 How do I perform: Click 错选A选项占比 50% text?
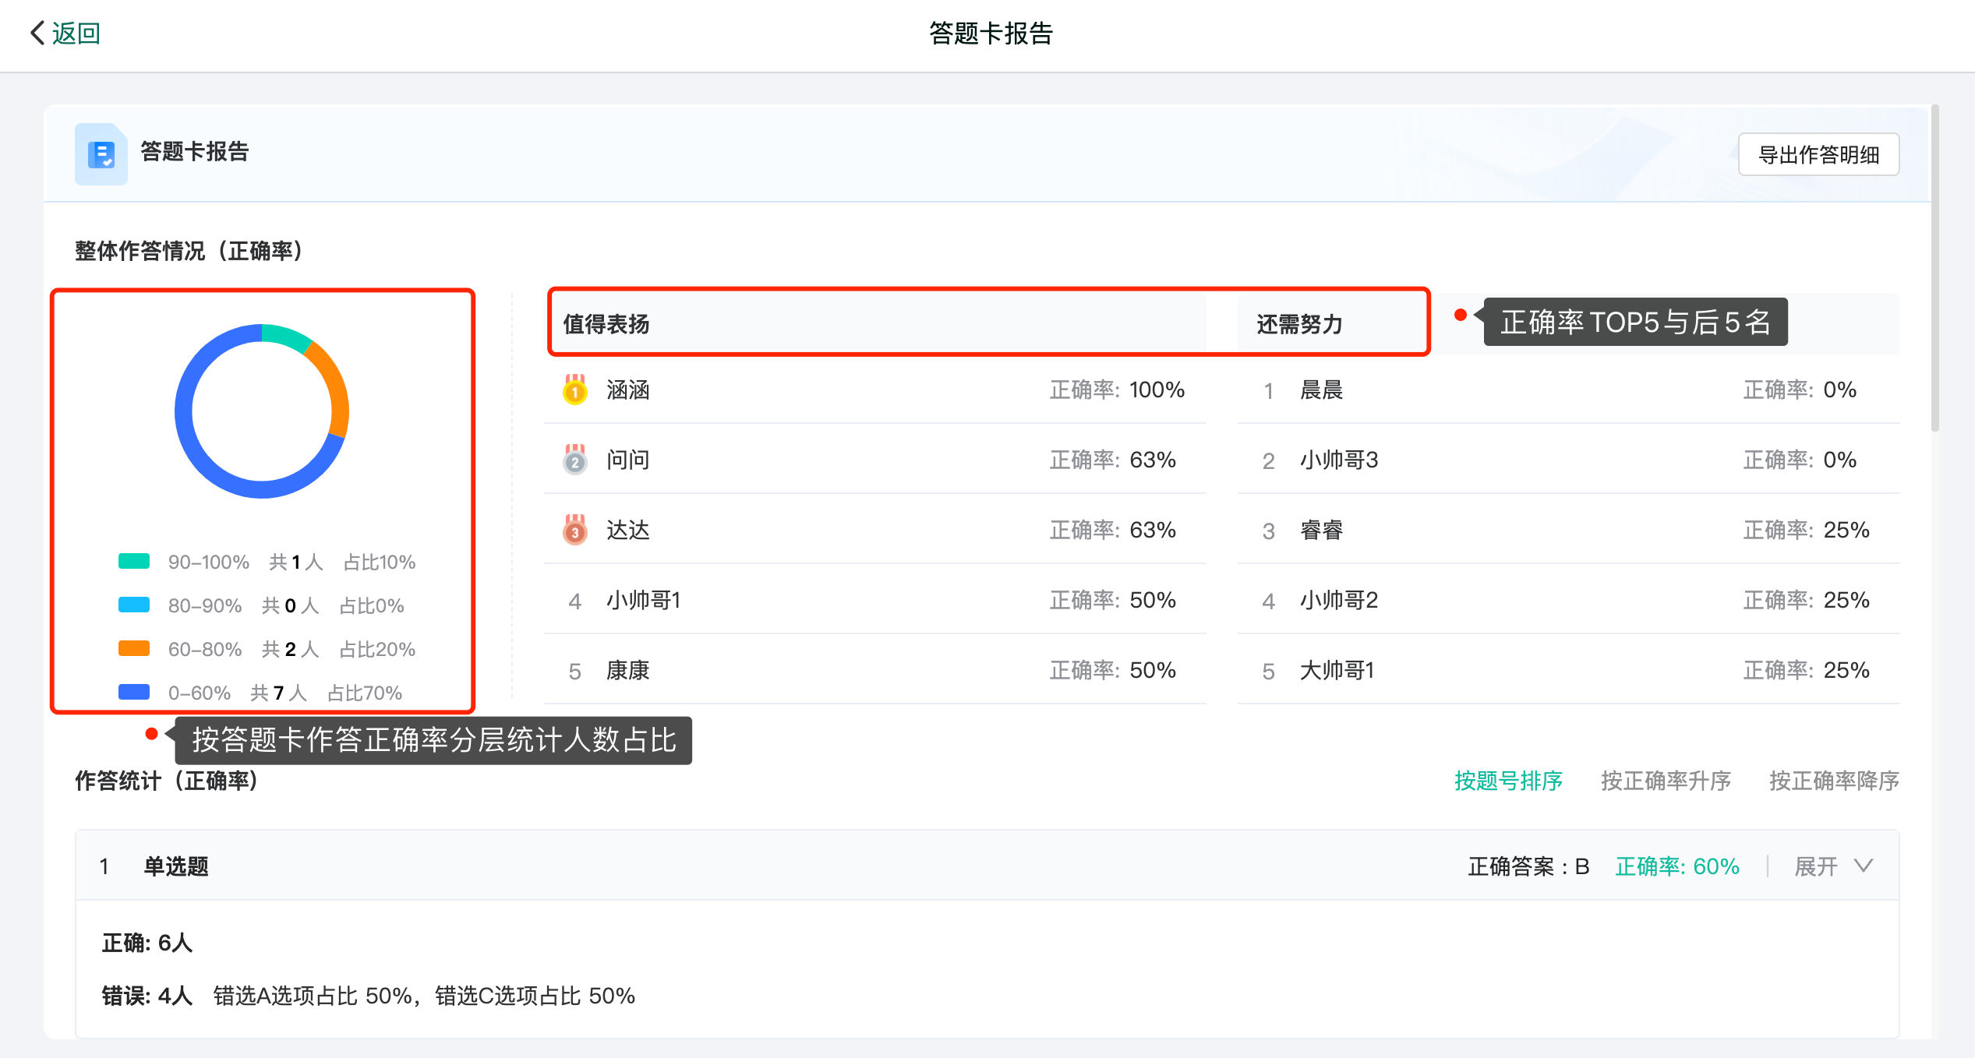pyautogui.click(x=313, y=996)
